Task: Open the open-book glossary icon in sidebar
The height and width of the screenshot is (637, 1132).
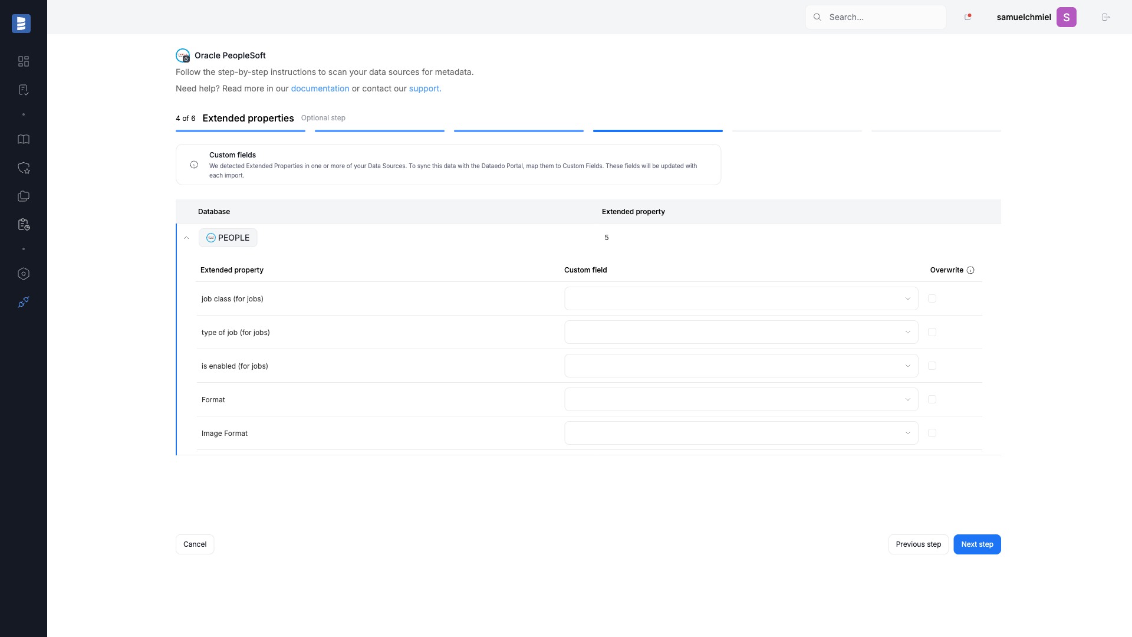Action: [24, 139]
